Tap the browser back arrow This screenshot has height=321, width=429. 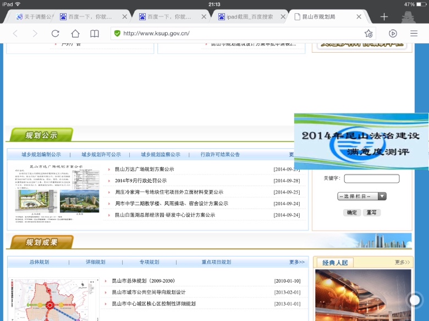[x=15, y=33]
